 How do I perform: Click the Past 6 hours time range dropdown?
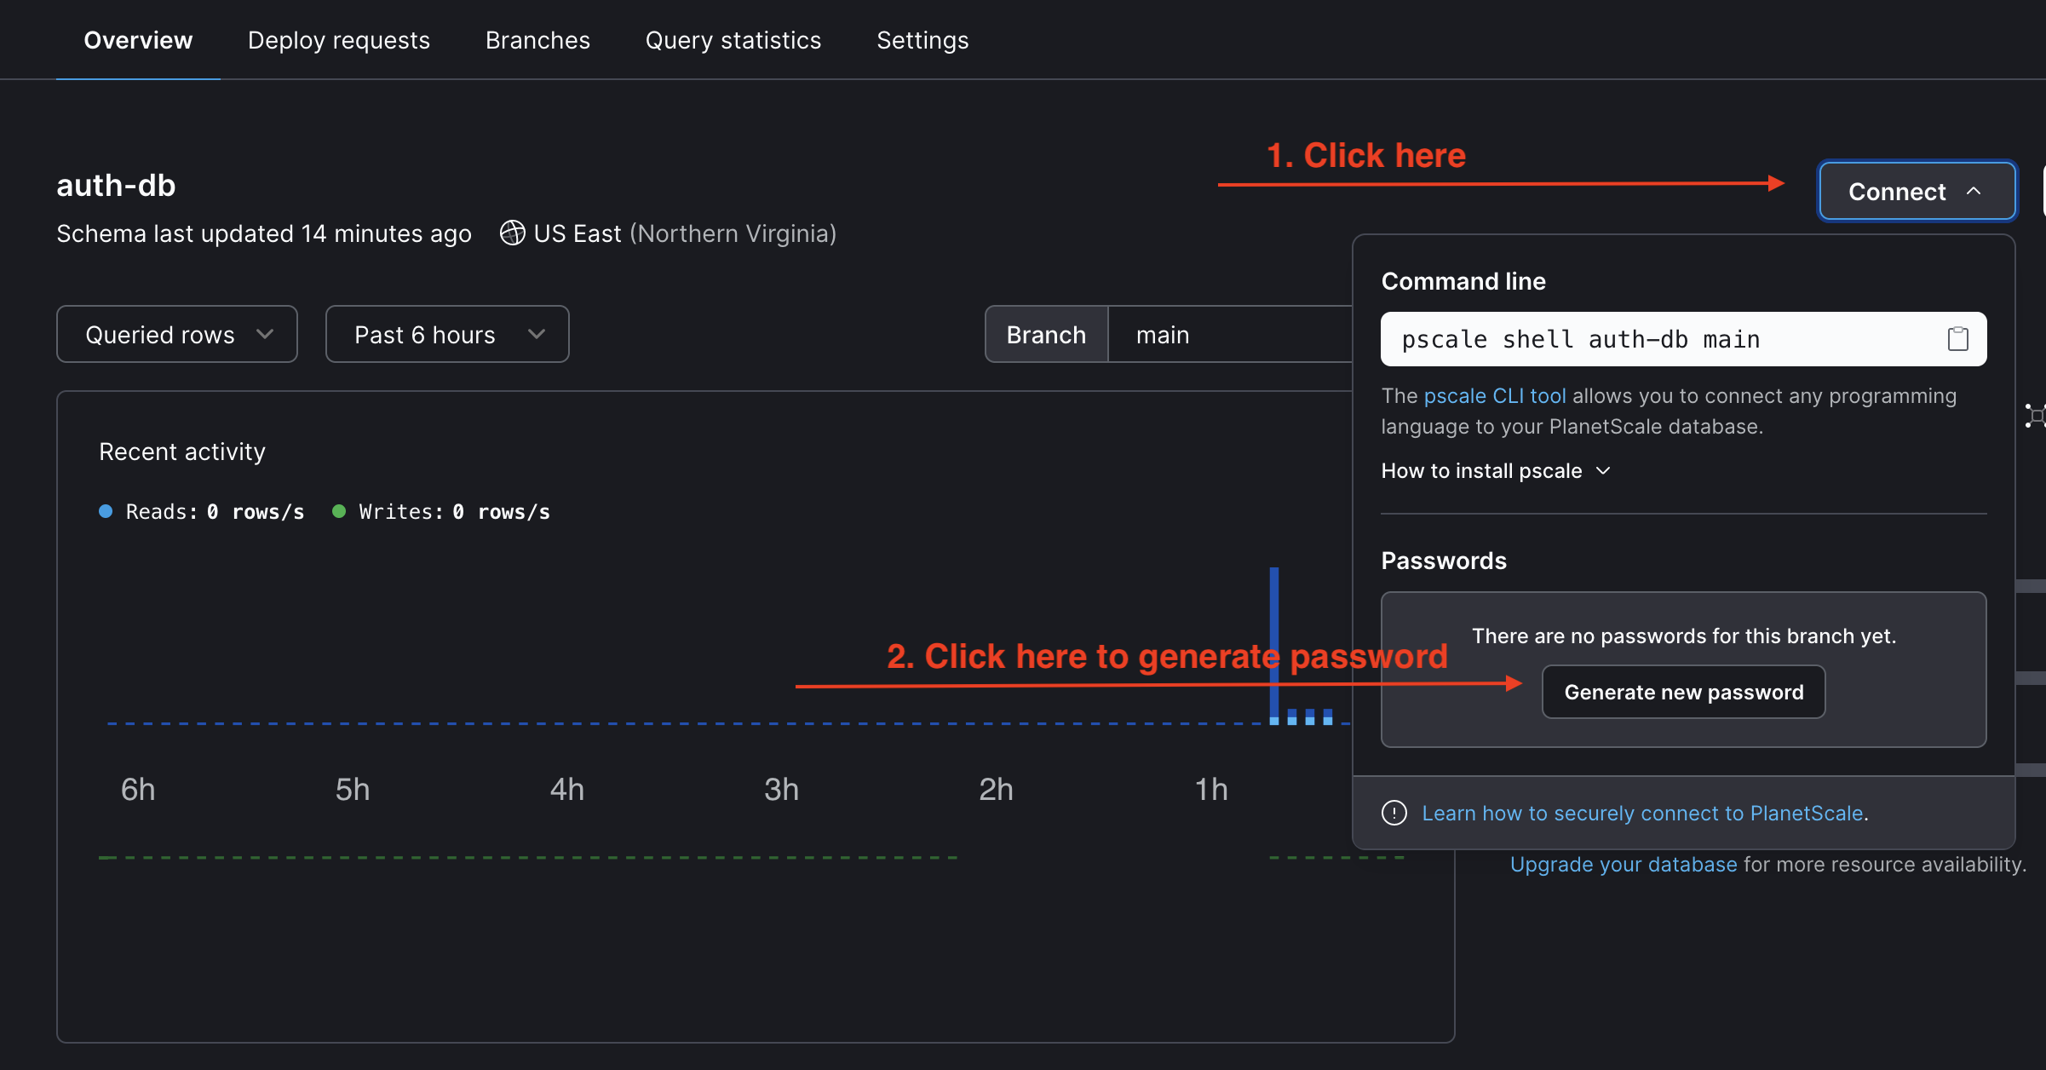tap(448, 334)
